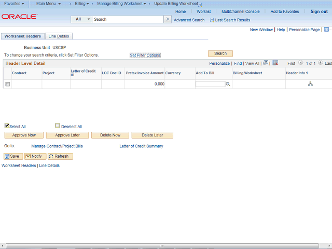Click the zoom grid popup icon
The image size is (332, 249).
(266, 63)
